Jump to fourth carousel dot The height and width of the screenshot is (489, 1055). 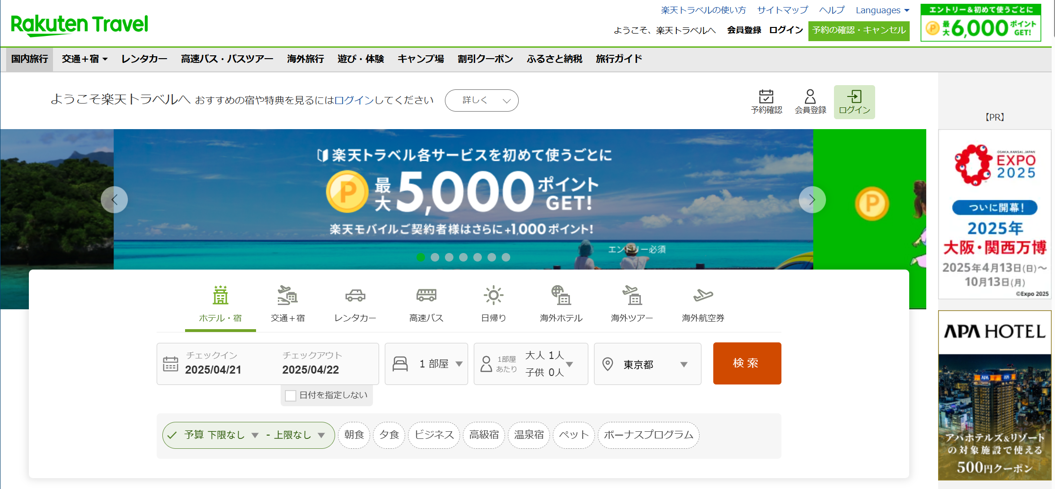click(x=463, y=257)
